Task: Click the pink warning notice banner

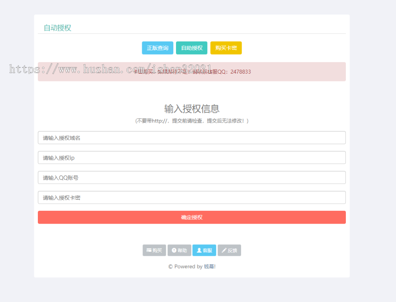Action: coord(191,71)
